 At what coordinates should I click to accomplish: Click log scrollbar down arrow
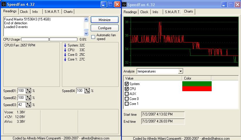[86, 33]
